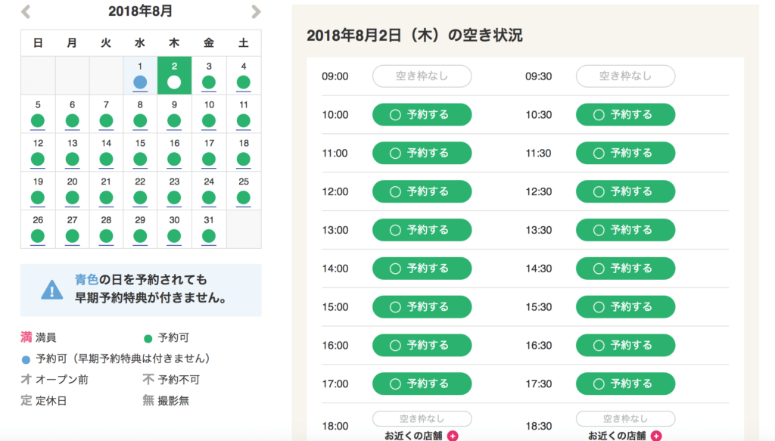Pick August 20 in the calendar
This screenshot has height=441, width=775.
72,191
